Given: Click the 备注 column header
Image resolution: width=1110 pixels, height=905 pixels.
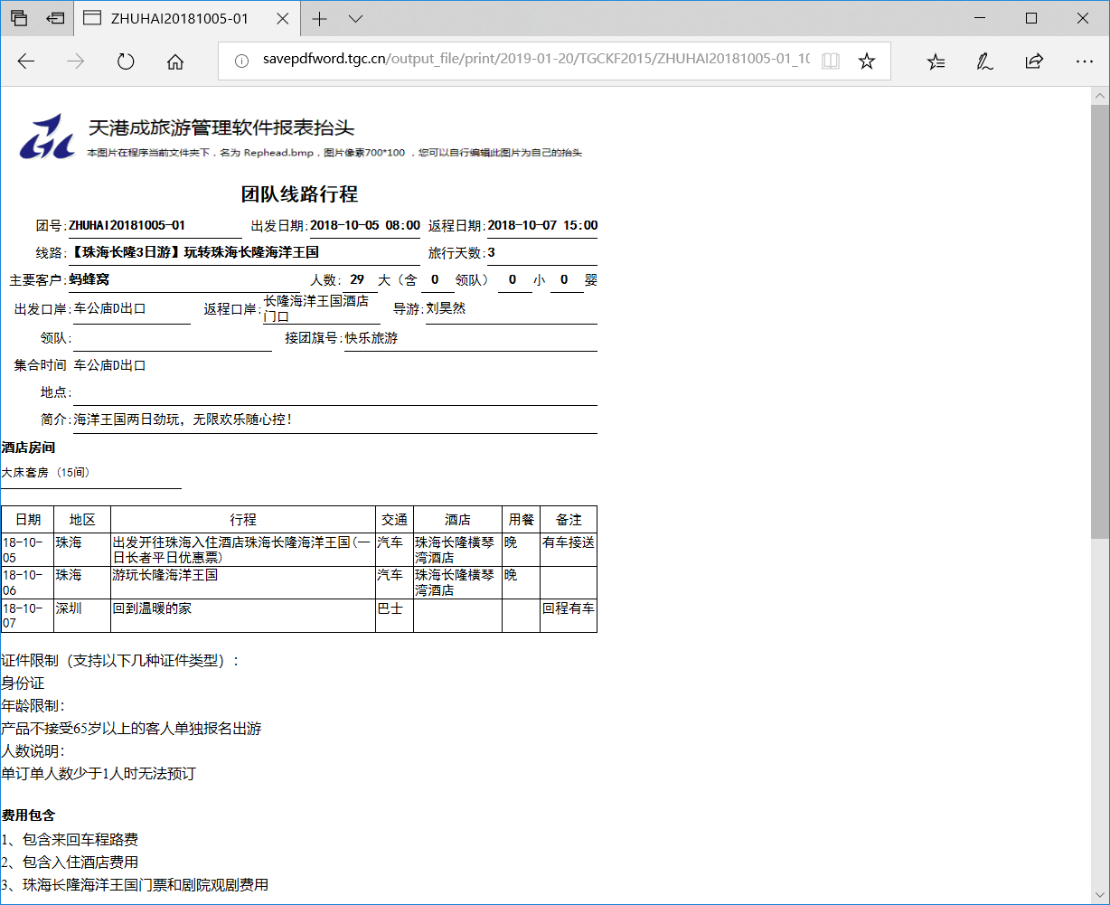Looking at the screenshot, I should pos(569,520).
